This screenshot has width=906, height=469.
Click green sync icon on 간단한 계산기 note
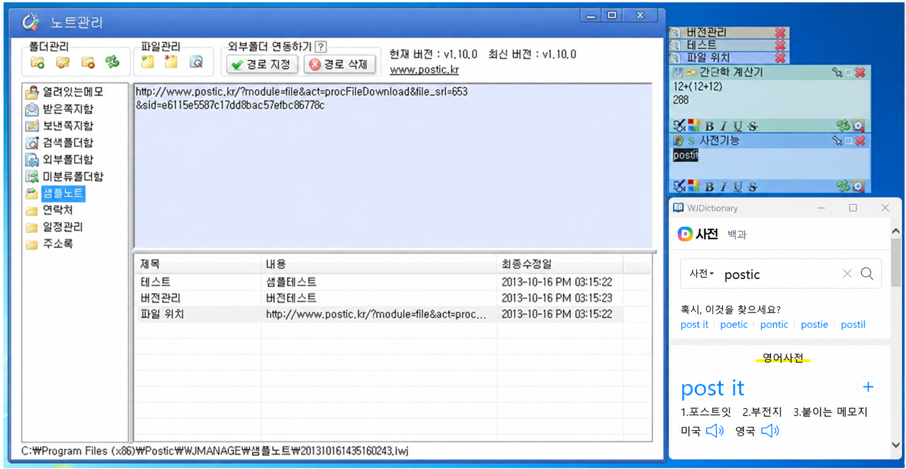(843, 125)
